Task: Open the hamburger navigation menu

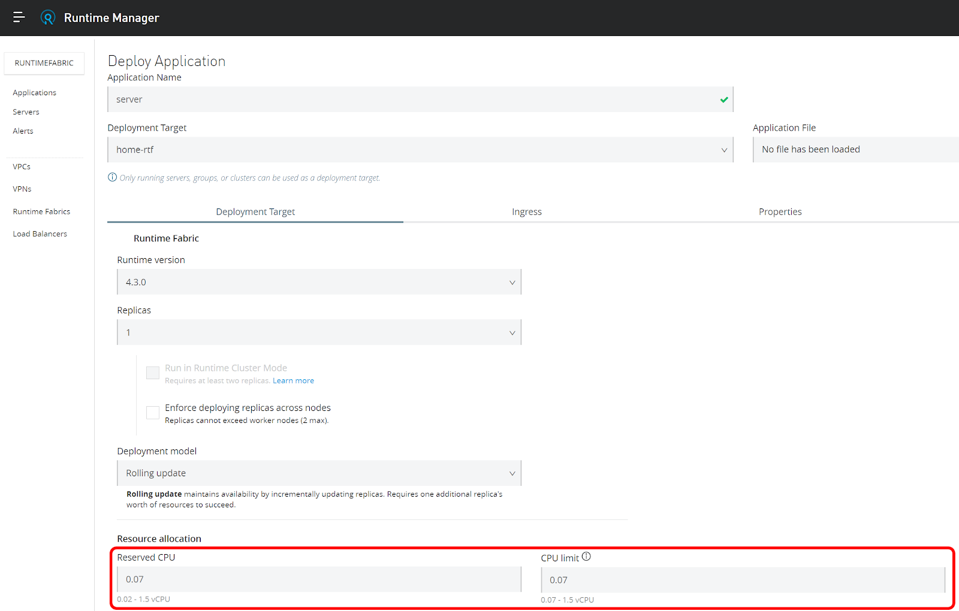Action: point(19,17)
